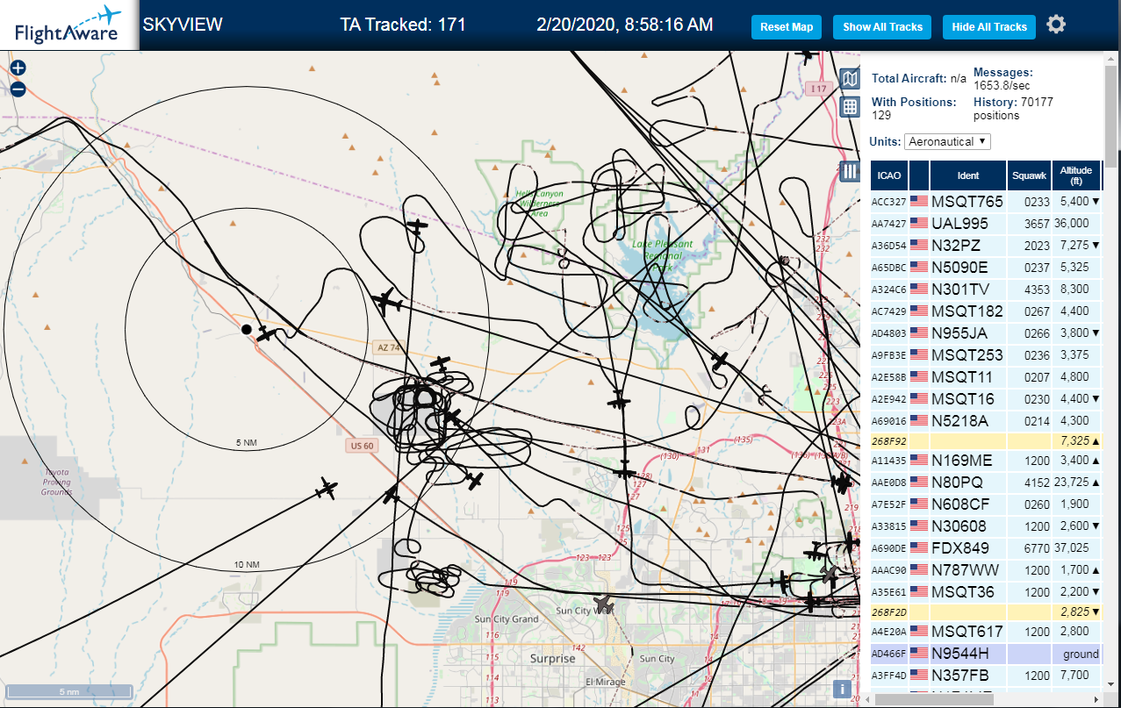The image size is (1121, 708).
Task: Click the FlightAware logo
Action: click(x=68, y=25)
